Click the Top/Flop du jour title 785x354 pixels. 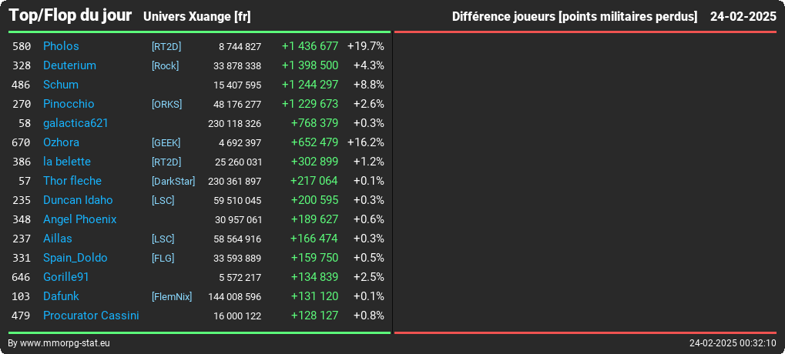(70, 15)
